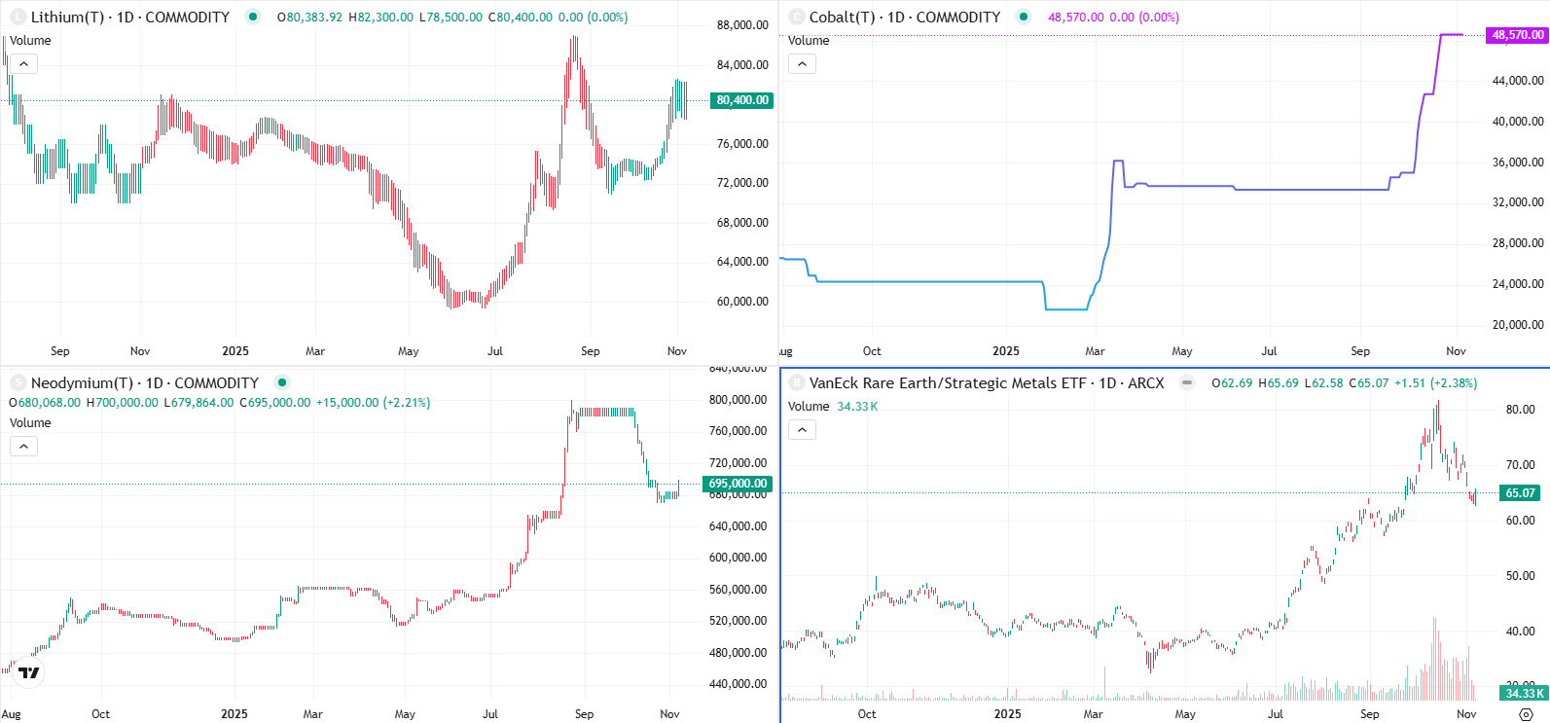Click the Volume indicator label on VanEck chart
1550x723 pixels.
coord(809,407)
